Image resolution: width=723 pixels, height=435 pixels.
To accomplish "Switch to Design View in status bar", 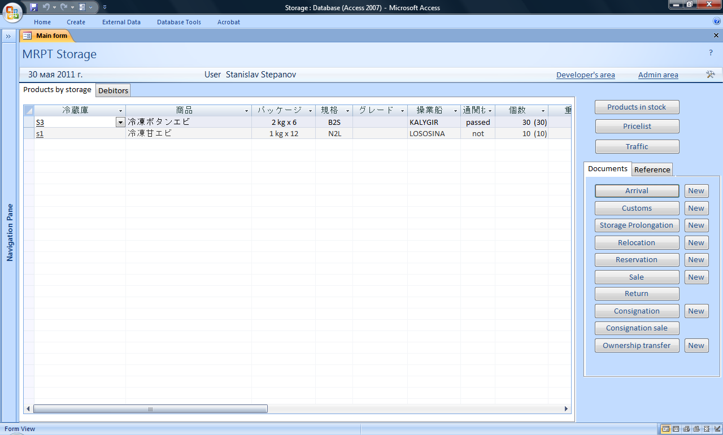I will (x=717, y=429).
